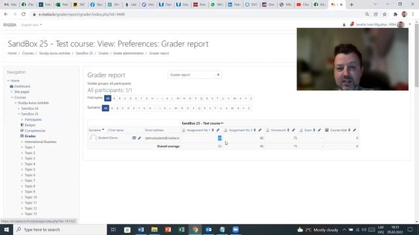Click Assignment No 2 activity icon
Viewport: 419px width, 235px height.
click(x=225, y=130)
